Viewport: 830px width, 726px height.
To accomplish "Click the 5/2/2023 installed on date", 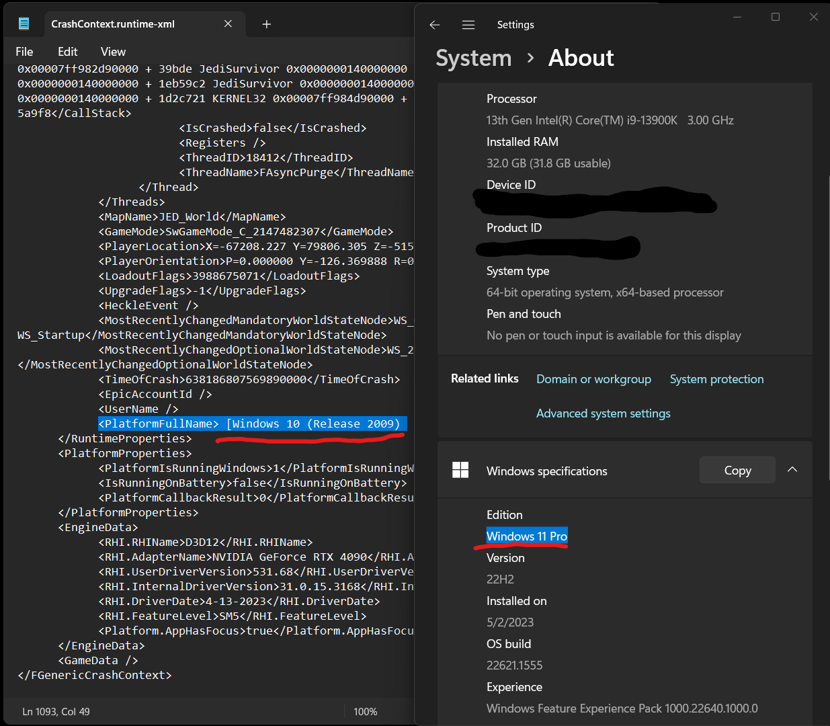I will coord(510,622).
